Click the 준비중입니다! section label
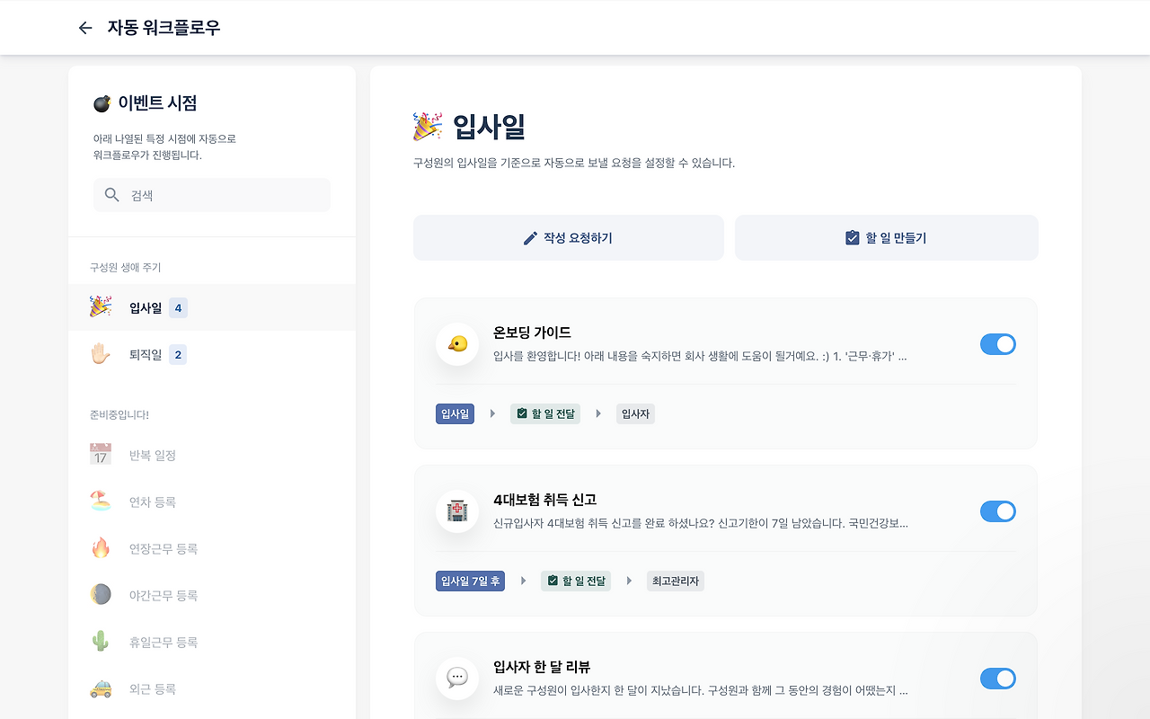The width and height of the screenshot is (1150, 719). point(119,415)
